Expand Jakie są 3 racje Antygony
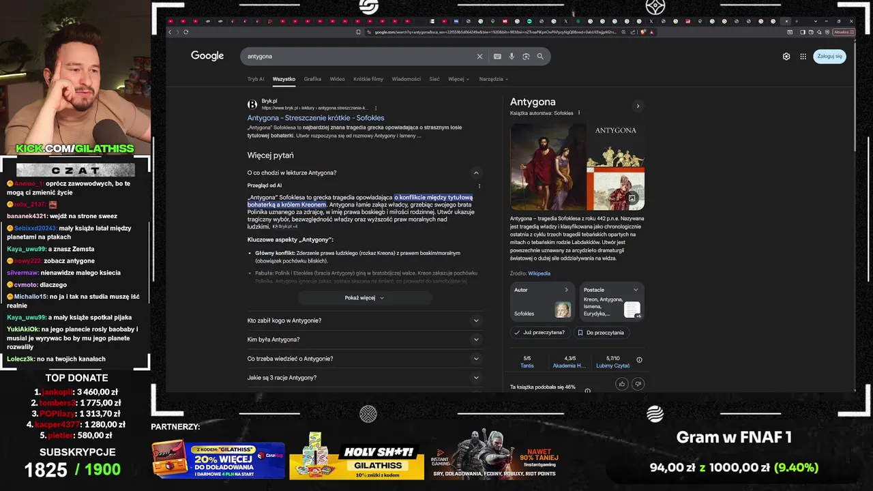This screenshot has height=491, width=873. pyautogui.click(x=365, y=378)
